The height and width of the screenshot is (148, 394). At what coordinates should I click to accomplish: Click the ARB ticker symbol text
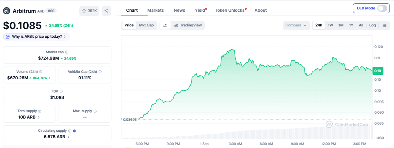pos(41,11)
